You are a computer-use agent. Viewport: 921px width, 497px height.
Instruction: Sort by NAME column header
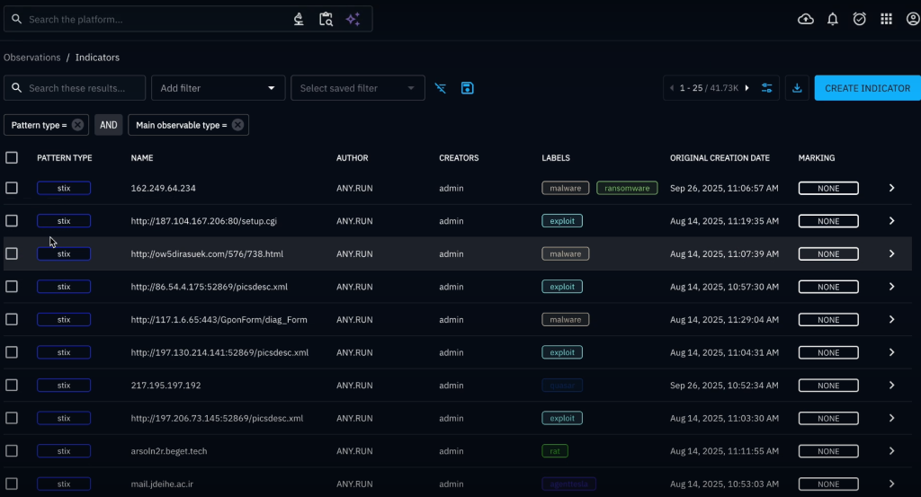[142, 158]
